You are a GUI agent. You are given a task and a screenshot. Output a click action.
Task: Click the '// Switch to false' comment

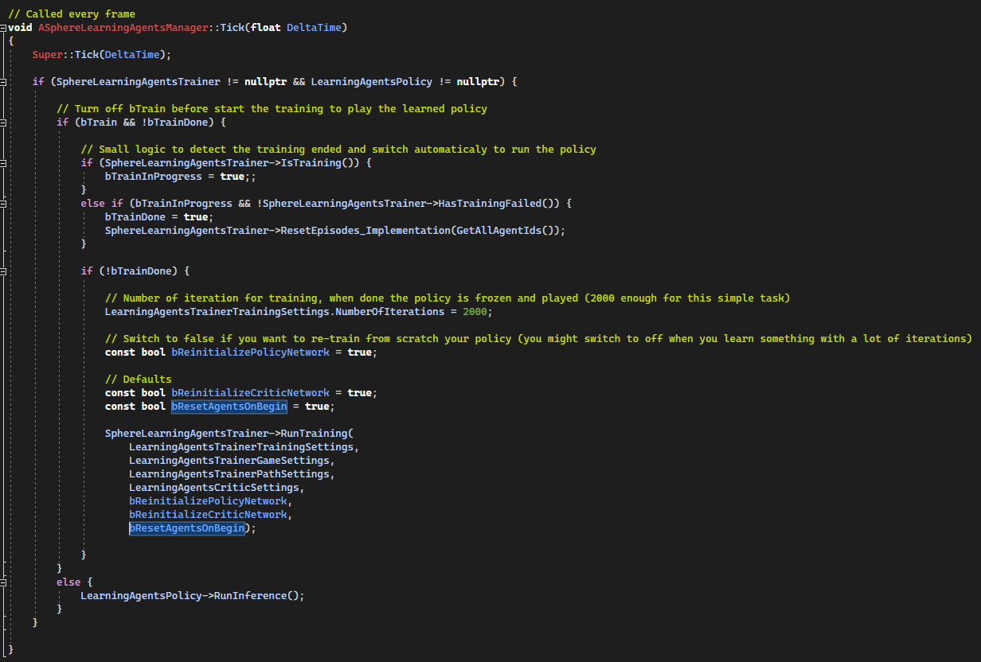538,339
